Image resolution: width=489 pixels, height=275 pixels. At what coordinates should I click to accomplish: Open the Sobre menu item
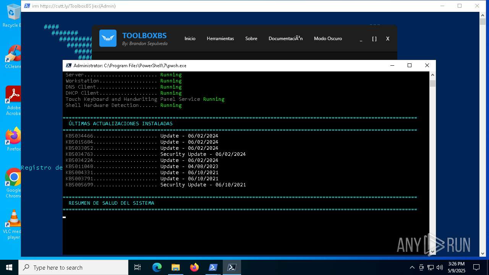[x=251, y=39]
